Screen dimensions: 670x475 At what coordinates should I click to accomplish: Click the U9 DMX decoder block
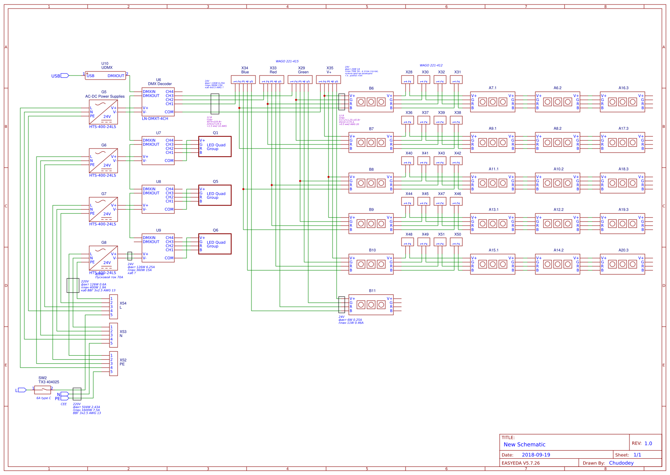(158, 248)
